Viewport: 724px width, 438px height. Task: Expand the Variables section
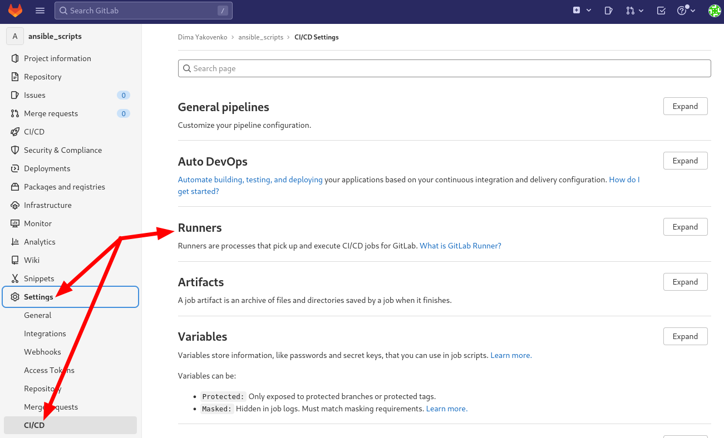click(x=685, y=336)
